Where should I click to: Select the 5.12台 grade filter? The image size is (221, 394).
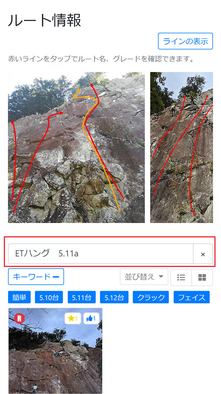(x=114, y=297)
